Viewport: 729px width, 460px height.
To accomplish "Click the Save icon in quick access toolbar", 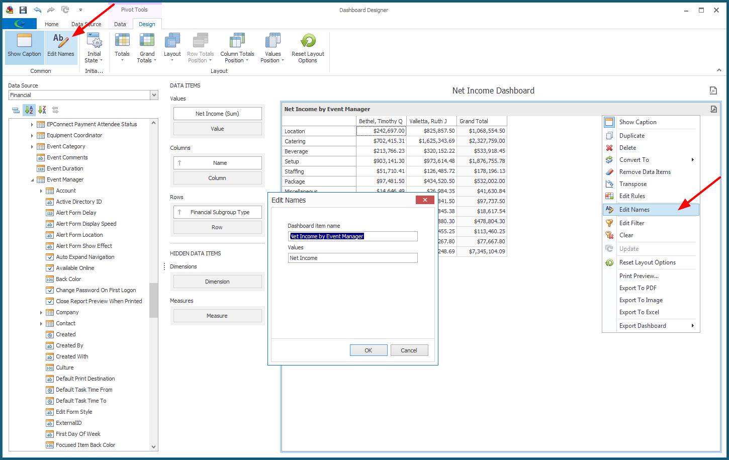I will click(x=23, y=10).
